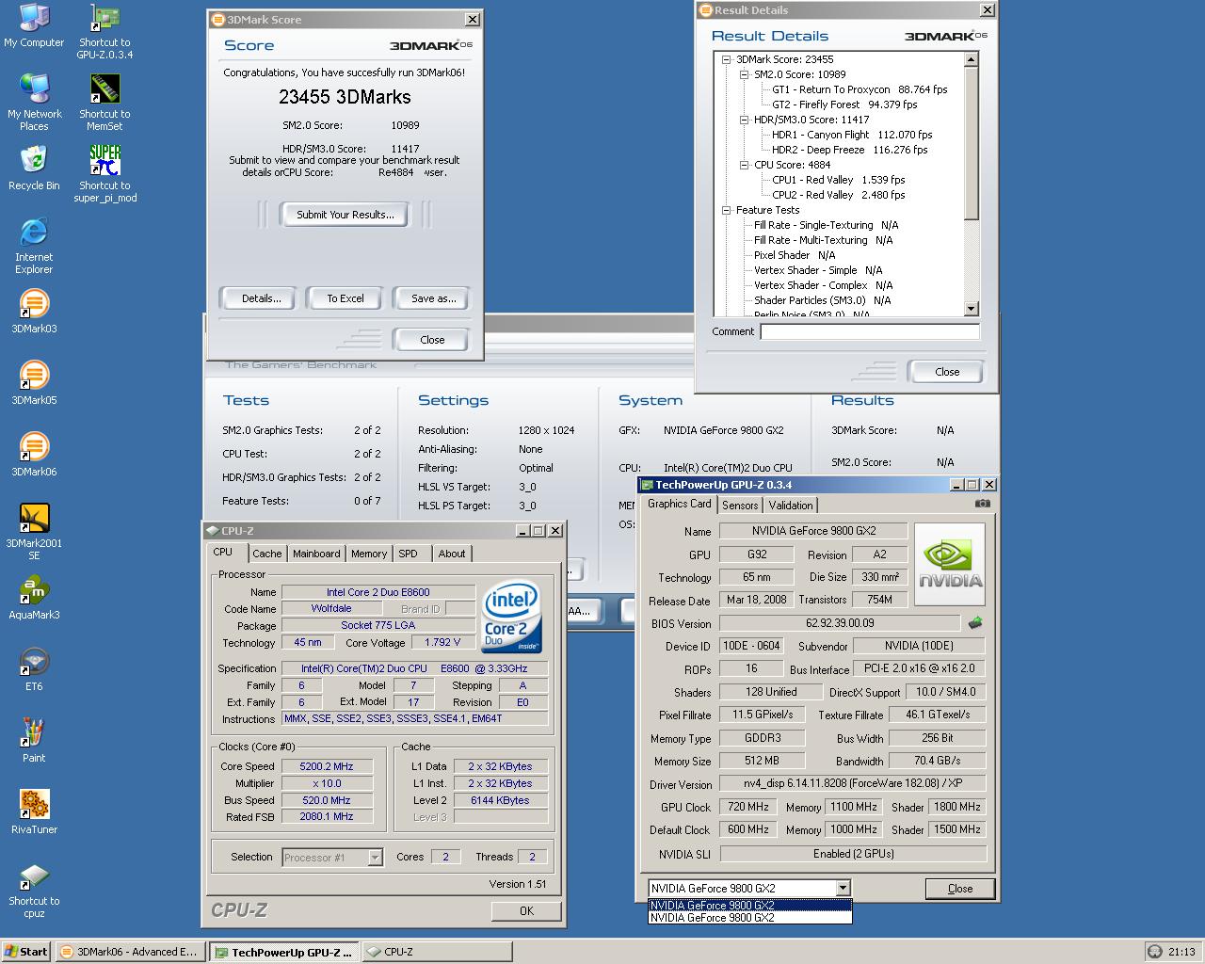The width and height of the screenshot is (1205, 964).
Task: Switch to the Validation tab in GPU-Z
Action: (x=791, y=506)
